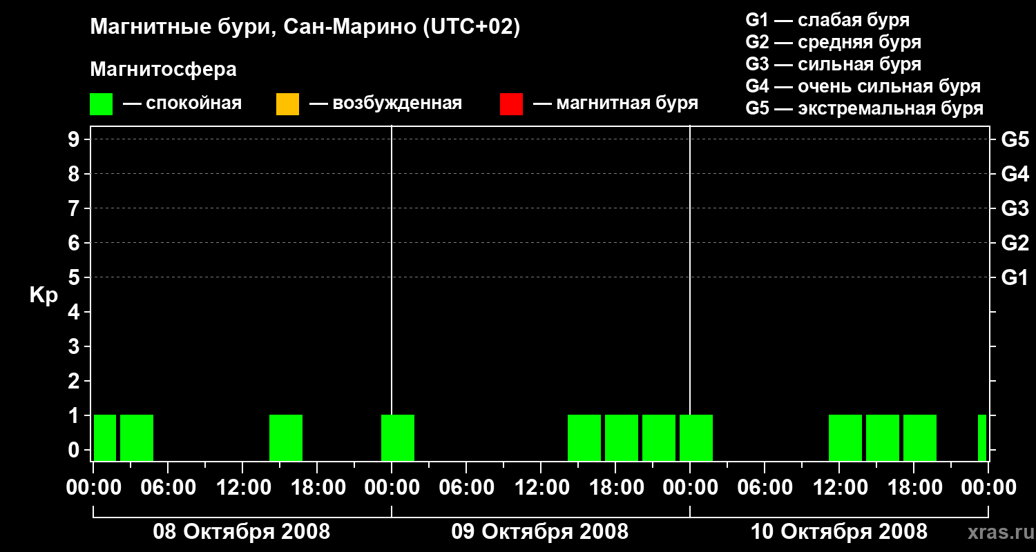This screenshot has height=552, width=1036.
Task: Click the green «спокойная» legend swatch
Action: [x=101, y=104]
